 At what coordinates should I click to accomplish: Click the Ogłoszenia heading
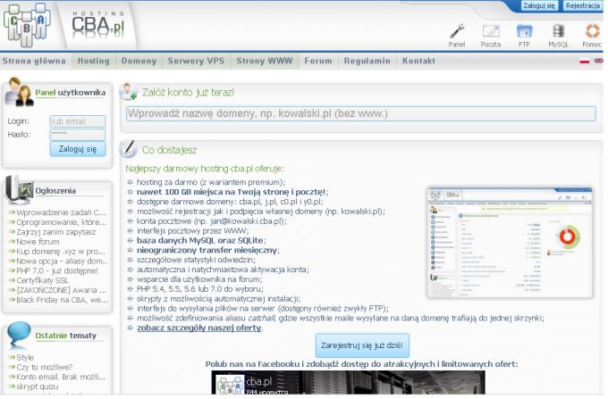click(55, 191)
